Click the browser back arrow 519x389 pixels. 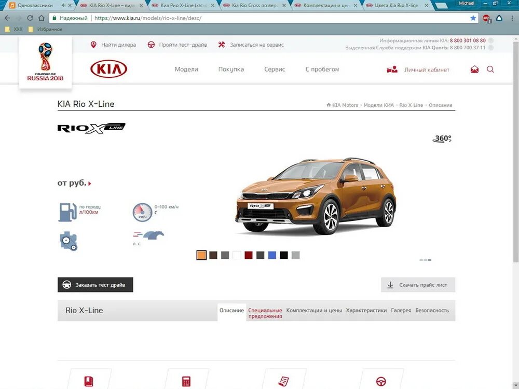[8, 18]
